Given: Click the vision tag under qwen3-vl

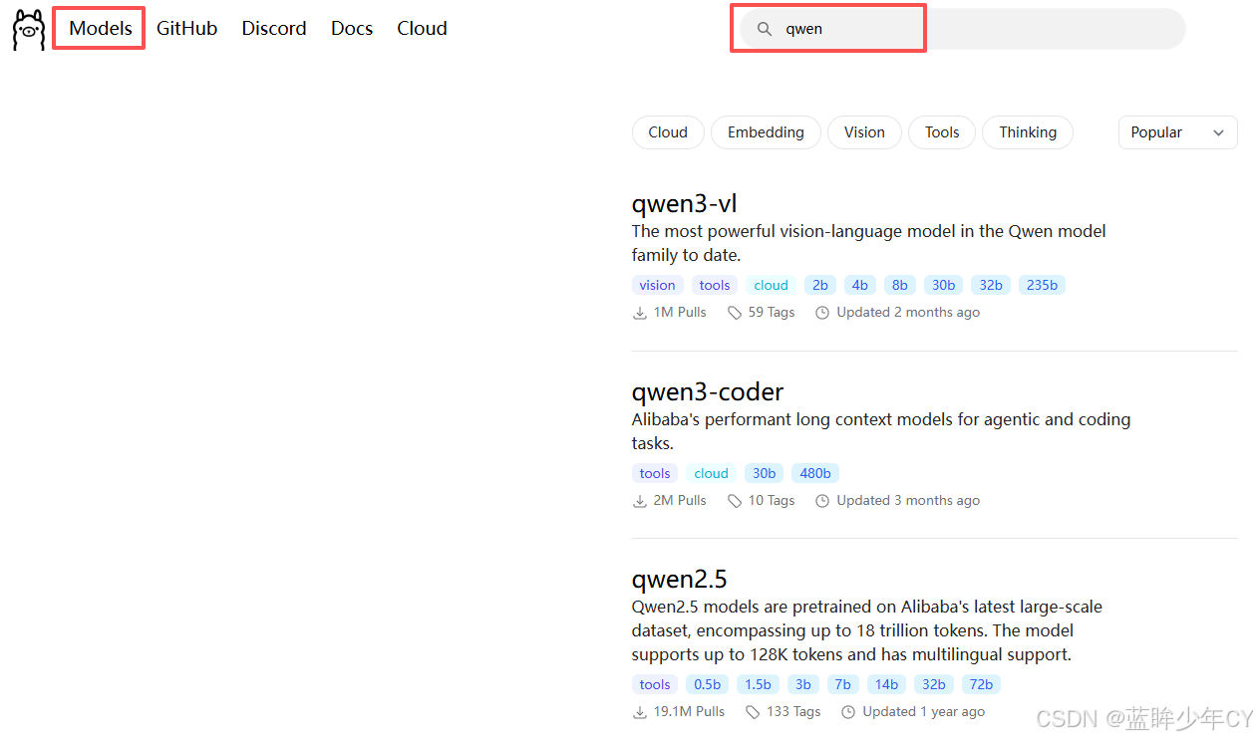Looking at the screenshot, I should (x=658, y=285).
